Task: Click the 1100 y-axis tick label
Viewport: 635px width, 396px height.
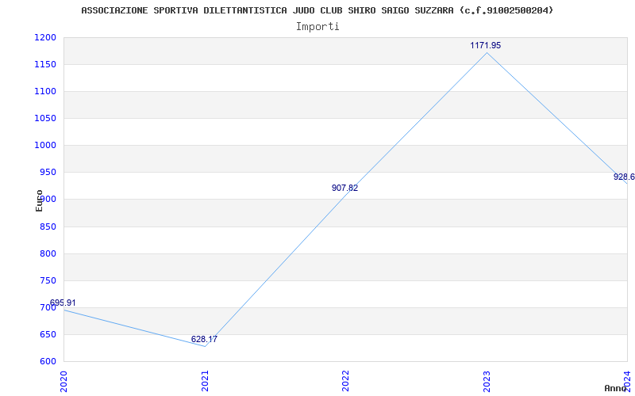Action: point(45,92)
